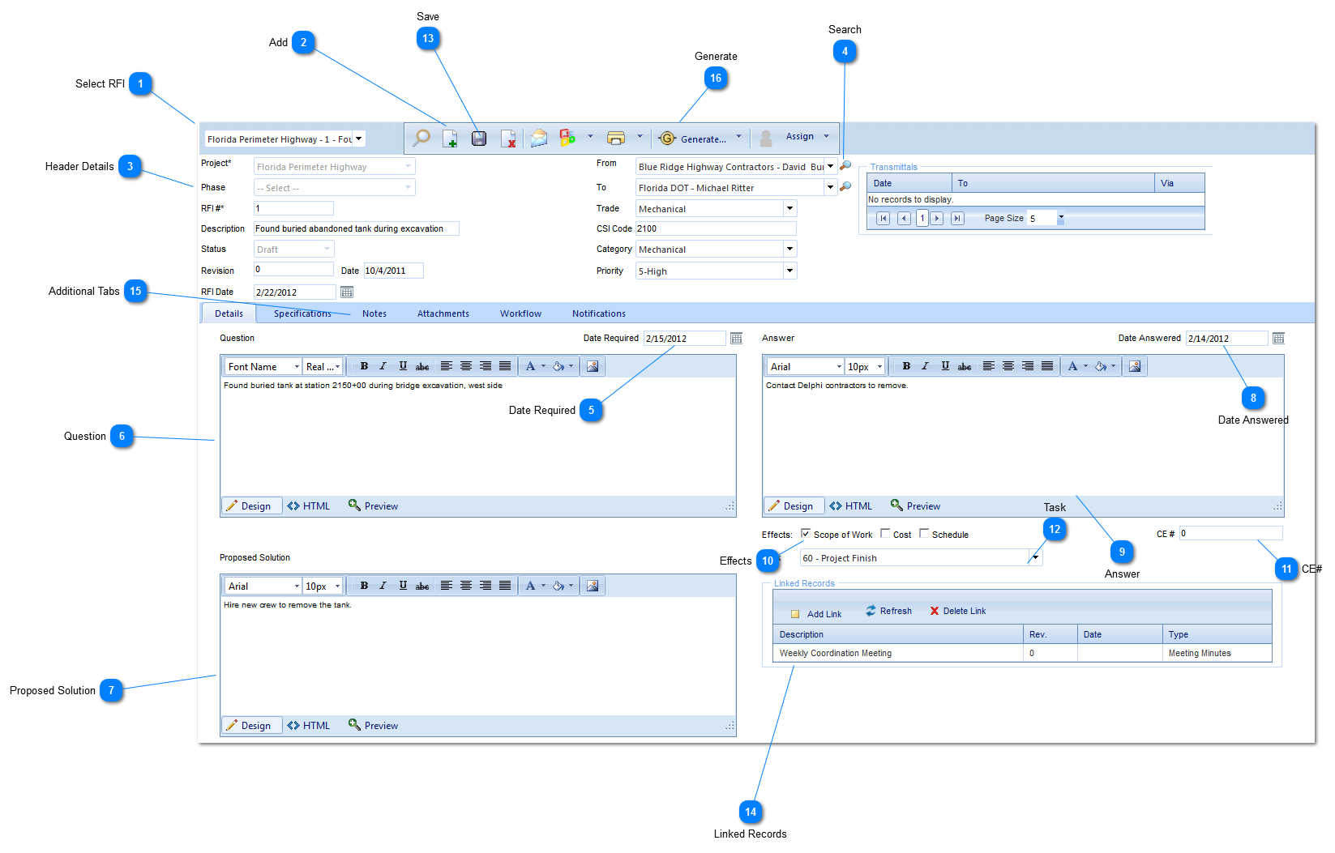Go to first page in Transmittals pager
The width and height of the screenshot is (1335, 853).
[883, 218]
